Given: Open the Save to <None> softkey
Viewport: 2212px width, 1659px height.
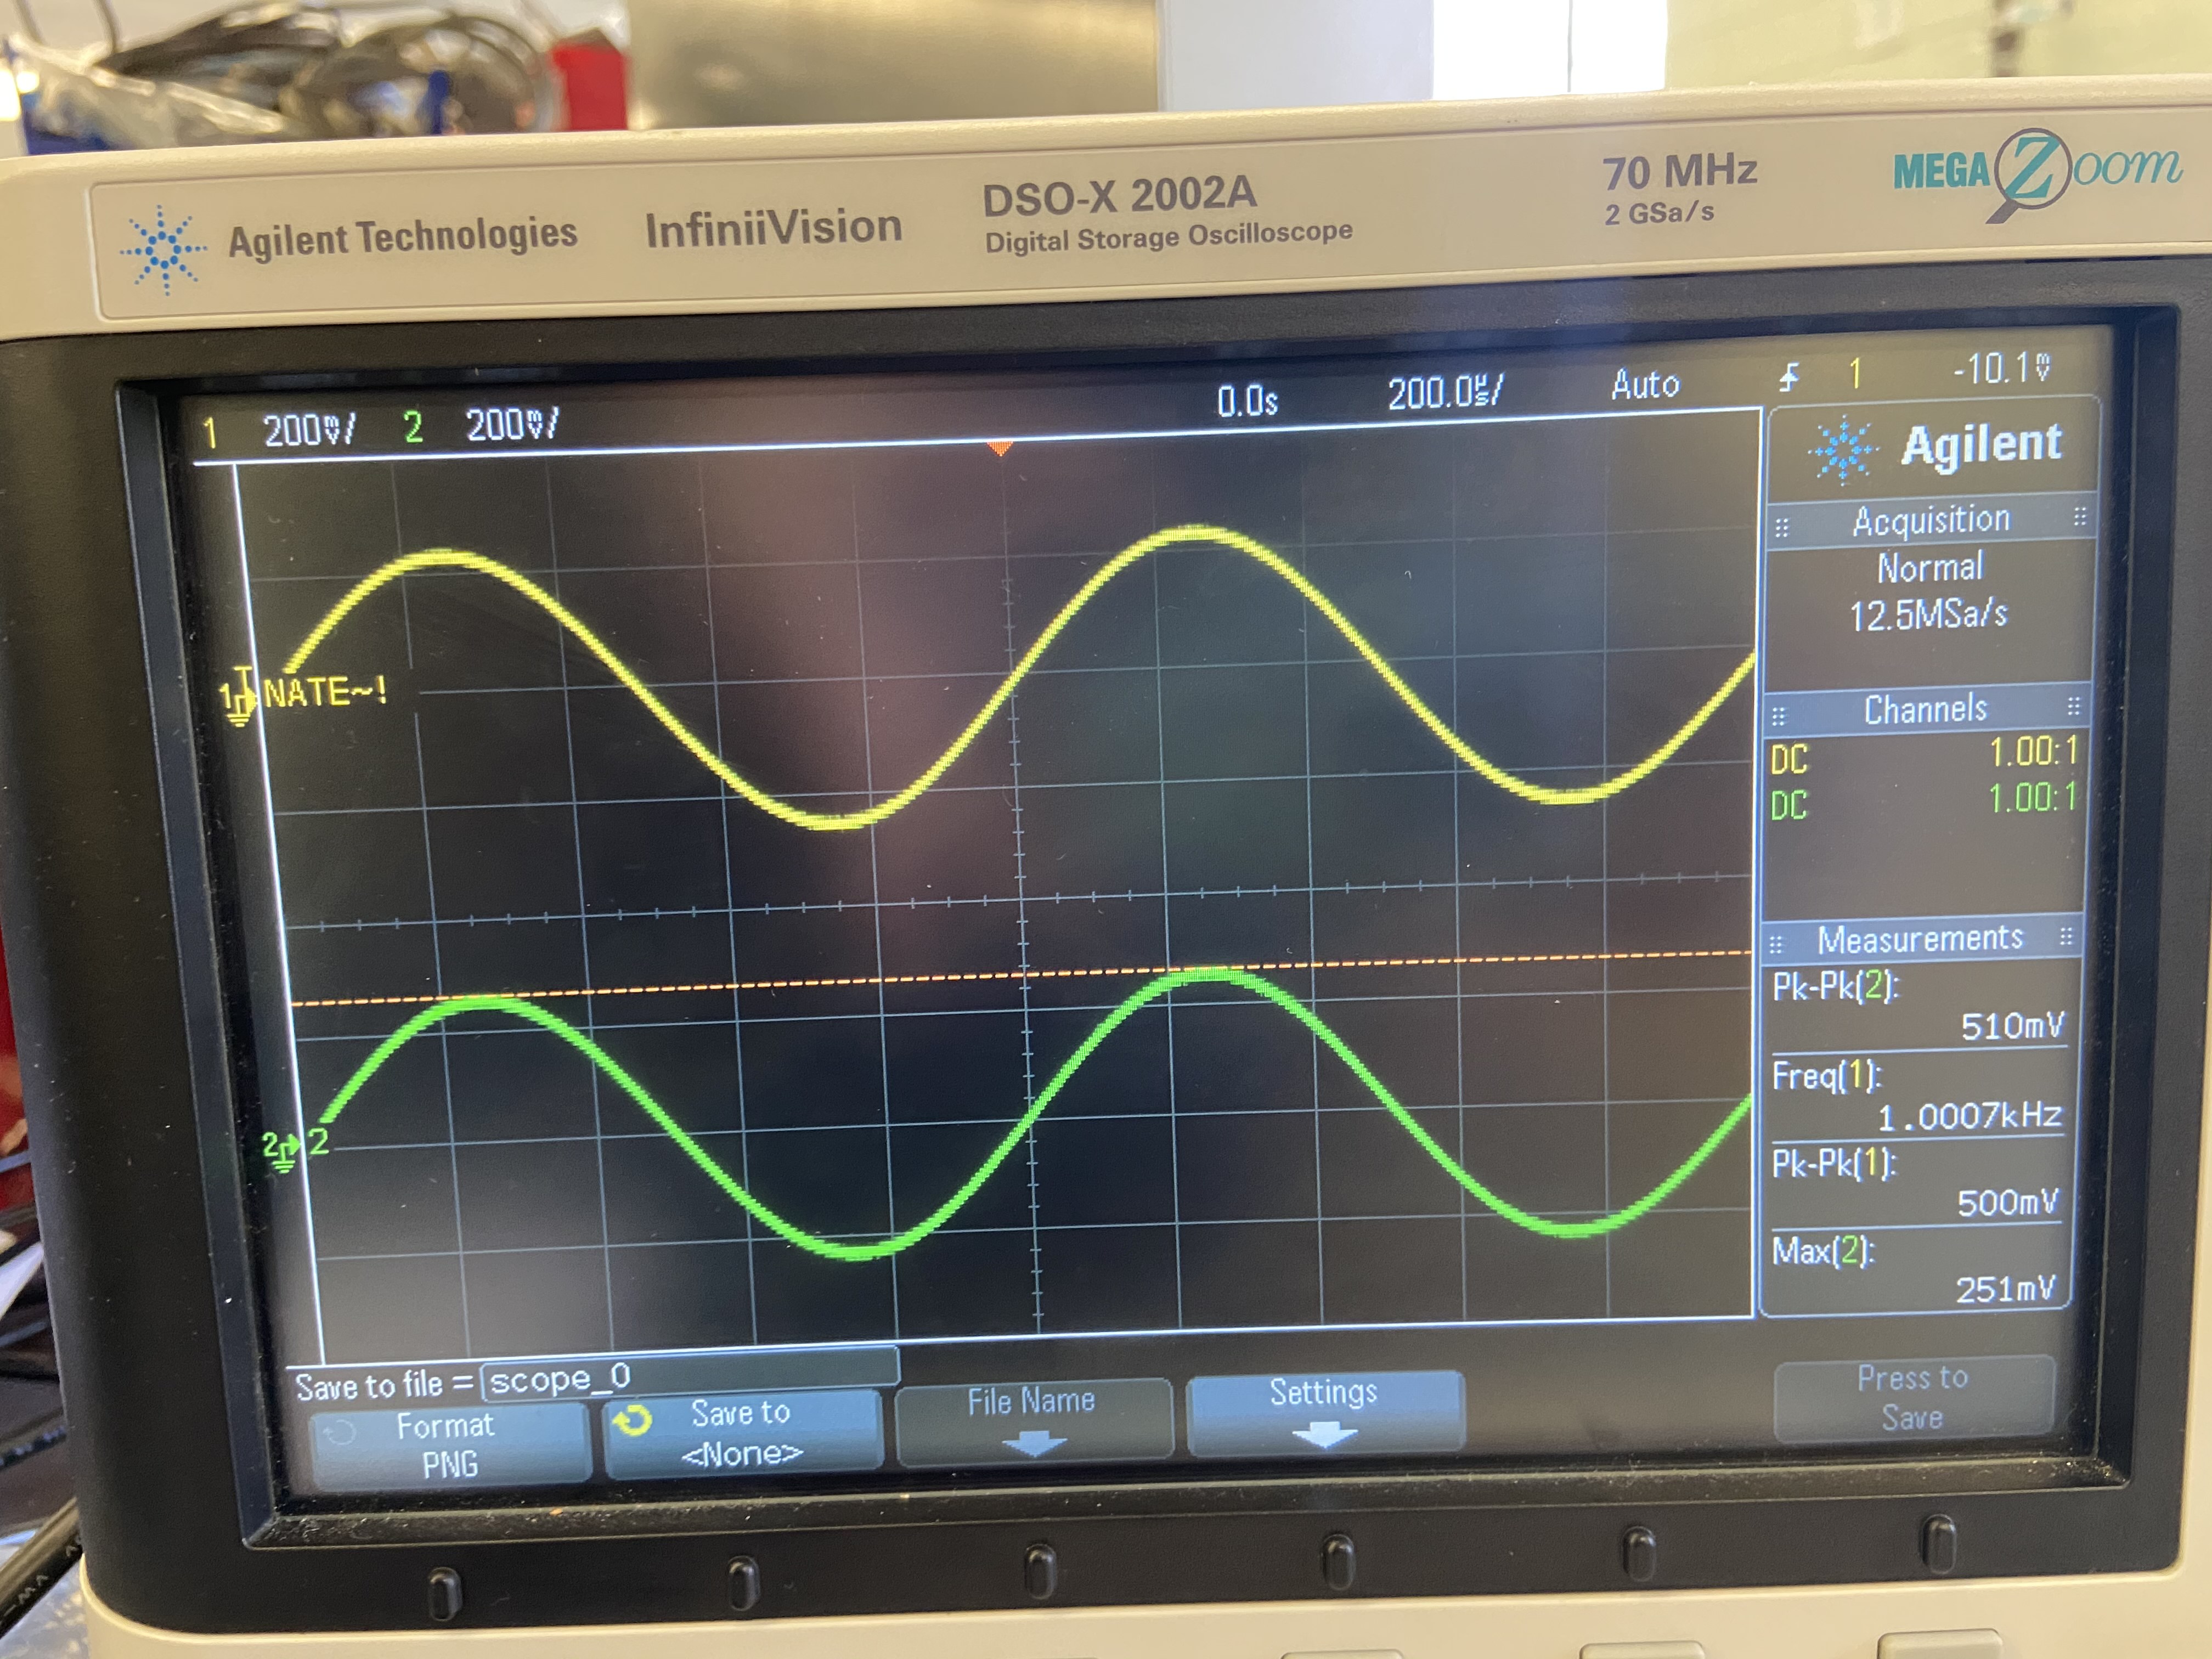Looking at the screenshot, I should 742,1433.
